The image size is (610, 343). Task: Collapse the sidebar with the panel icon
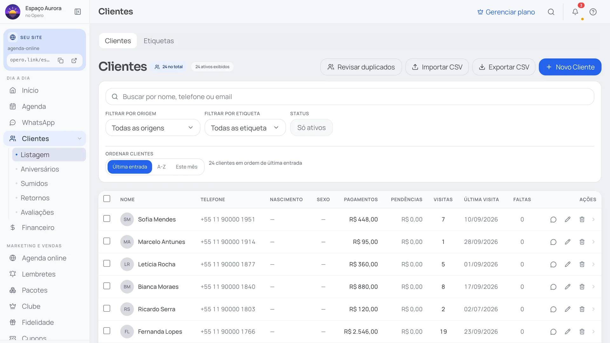click(x=78, y=12)
